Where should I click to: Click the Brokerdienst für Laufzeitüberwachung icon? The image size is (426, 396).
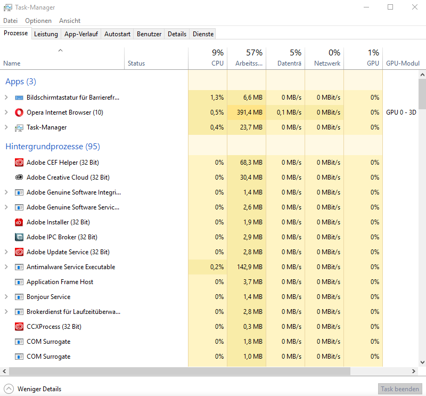pos(19,312)
